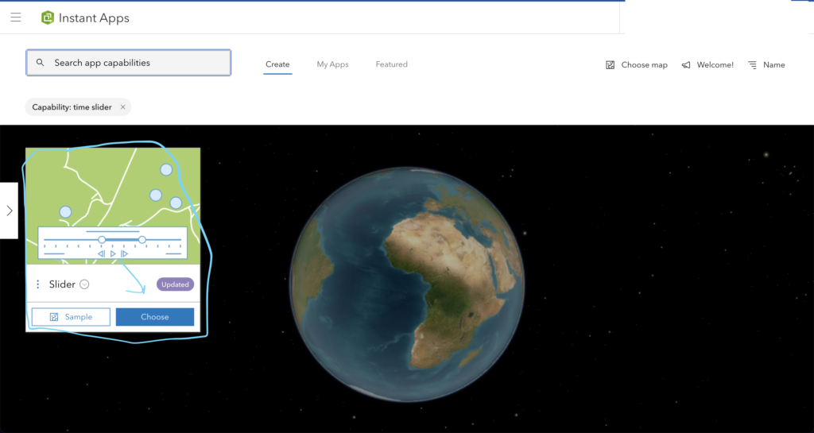Open the Slider template thumbnail

(113, 206)
